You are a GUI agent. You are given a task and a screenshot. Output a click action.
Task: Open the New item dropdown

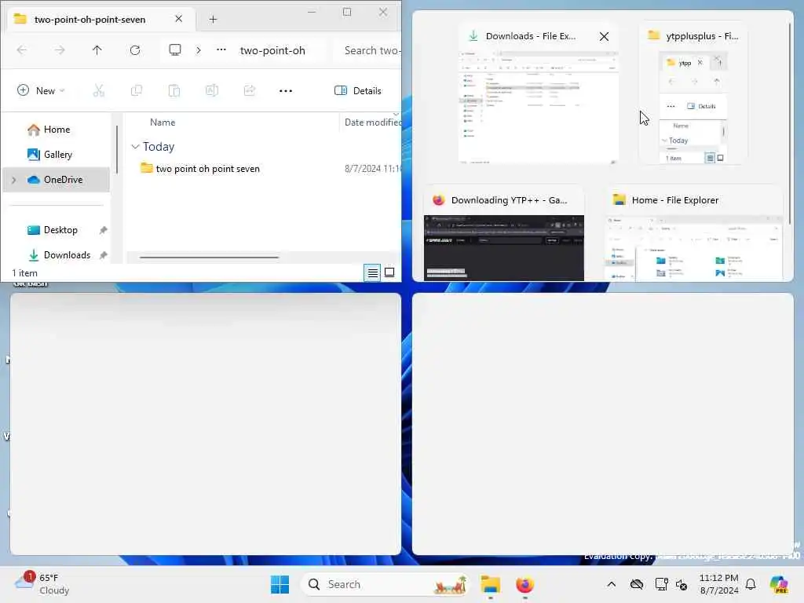pos(41,91)
